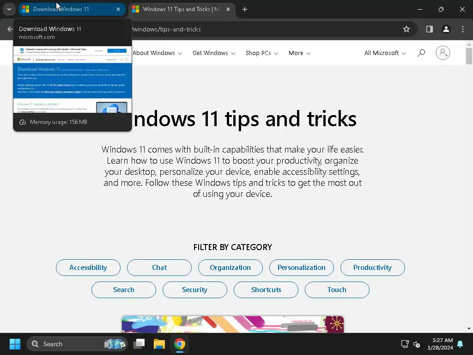Open a new browser tab
473x355 pixels.
point(245,9)
